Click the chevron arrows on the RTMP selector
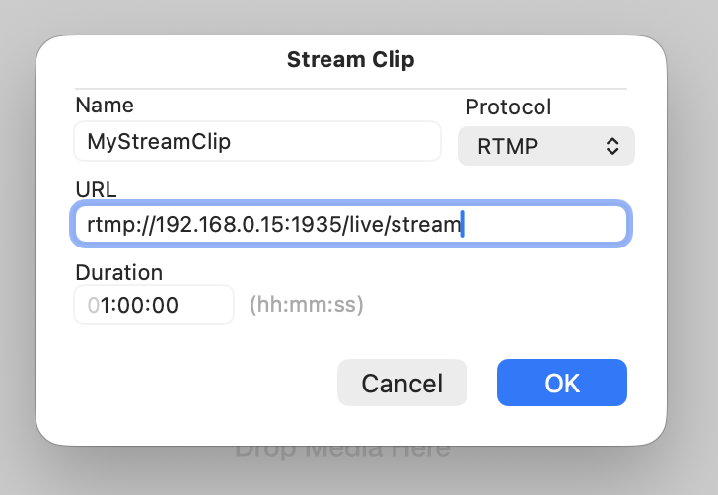Image resolution: width=718 pixels, height=495 pixels. click(x=612, y=146)
